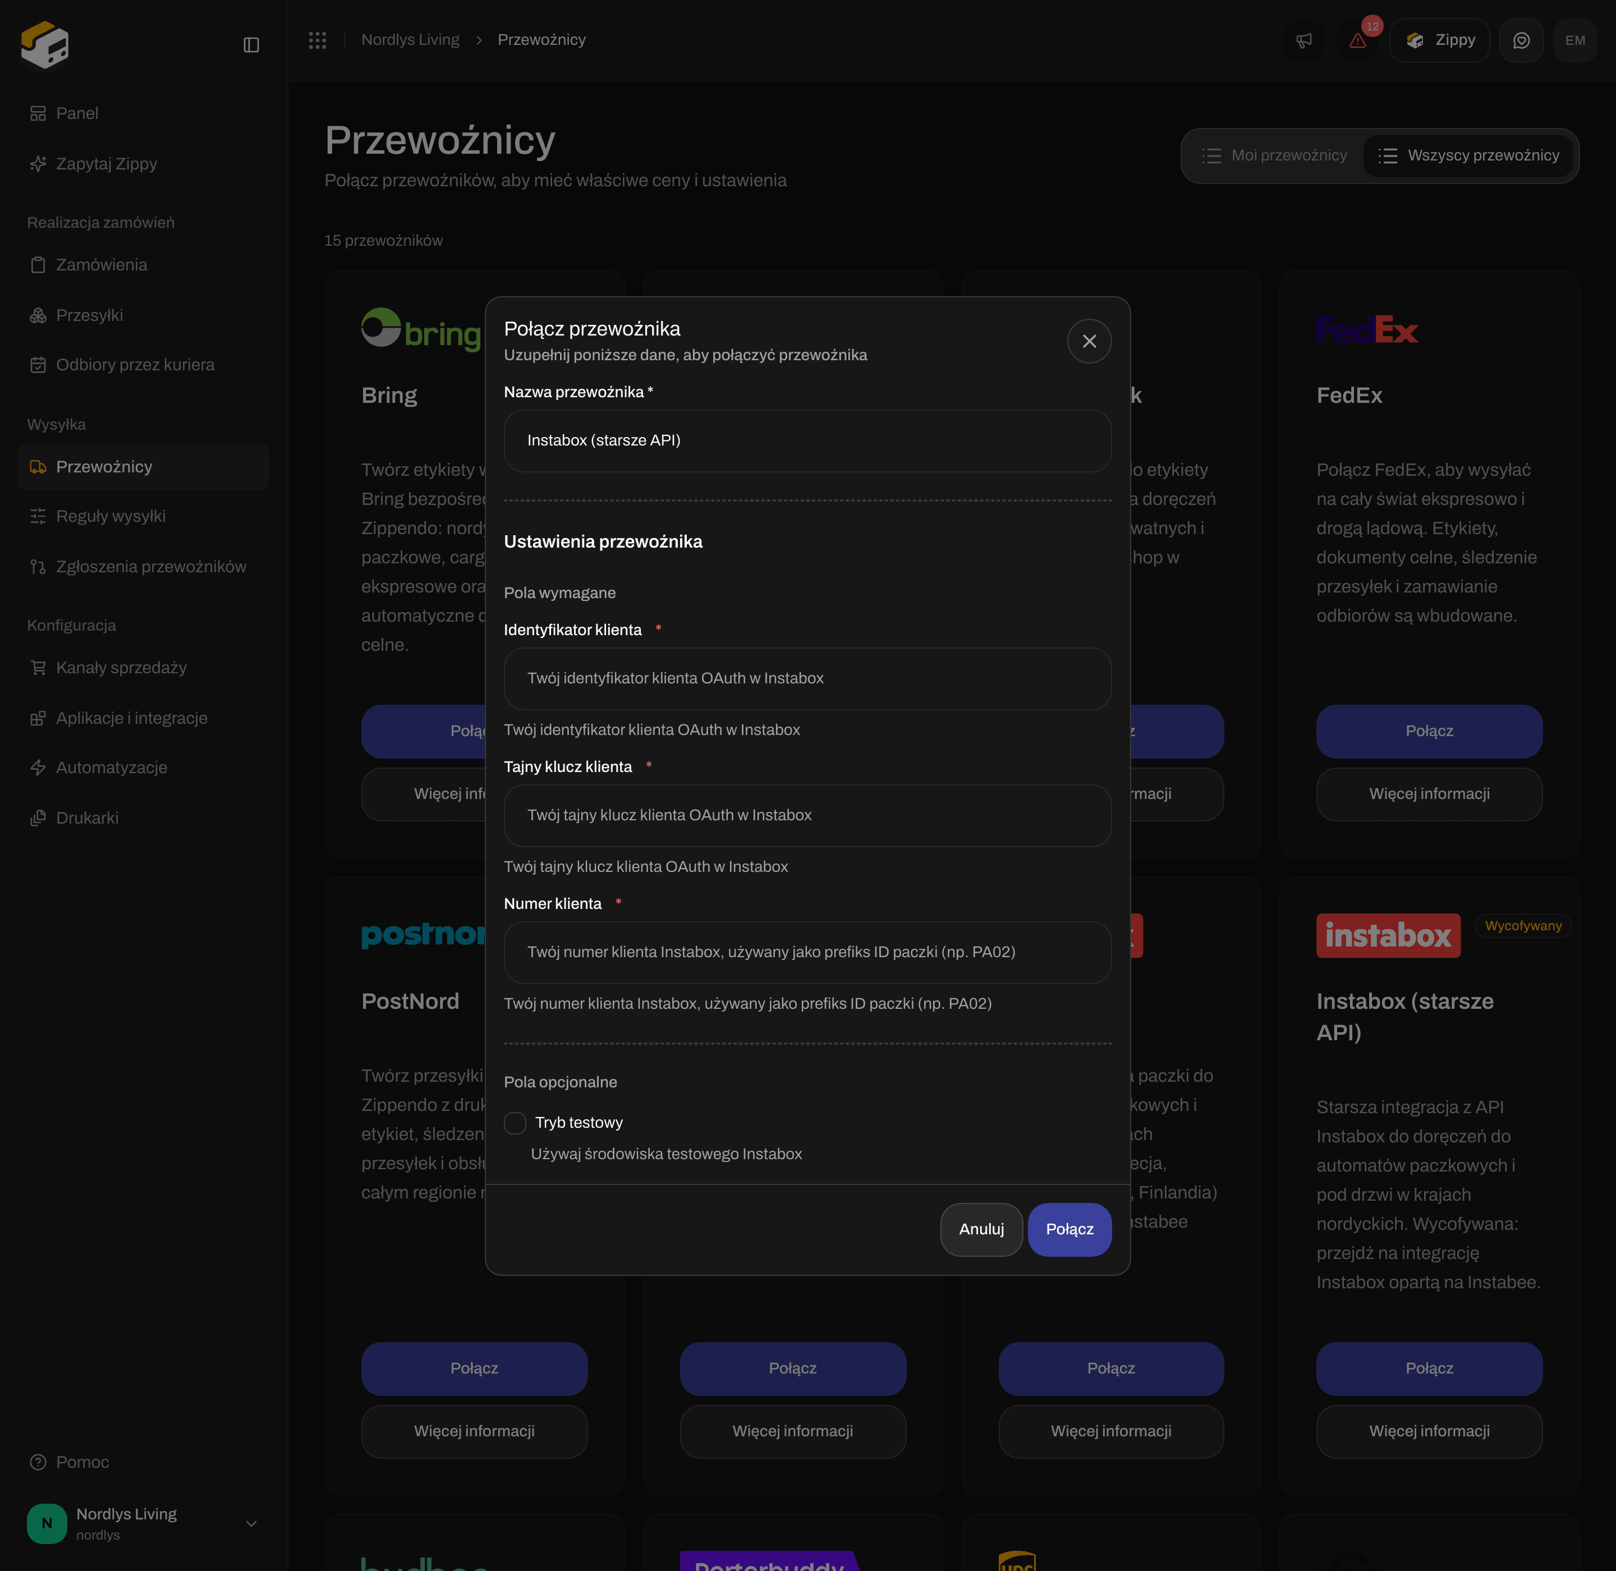Viewport: 1616px width, 1571px height.
Task: Click the Identyfikator klienta input field
Action: [807, 678]
